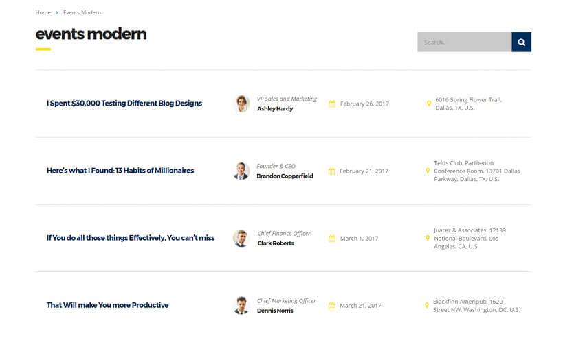Click the Events Modern breadcrumb item
The width and height of the screenshot is (572, 338).
point(82,12)
